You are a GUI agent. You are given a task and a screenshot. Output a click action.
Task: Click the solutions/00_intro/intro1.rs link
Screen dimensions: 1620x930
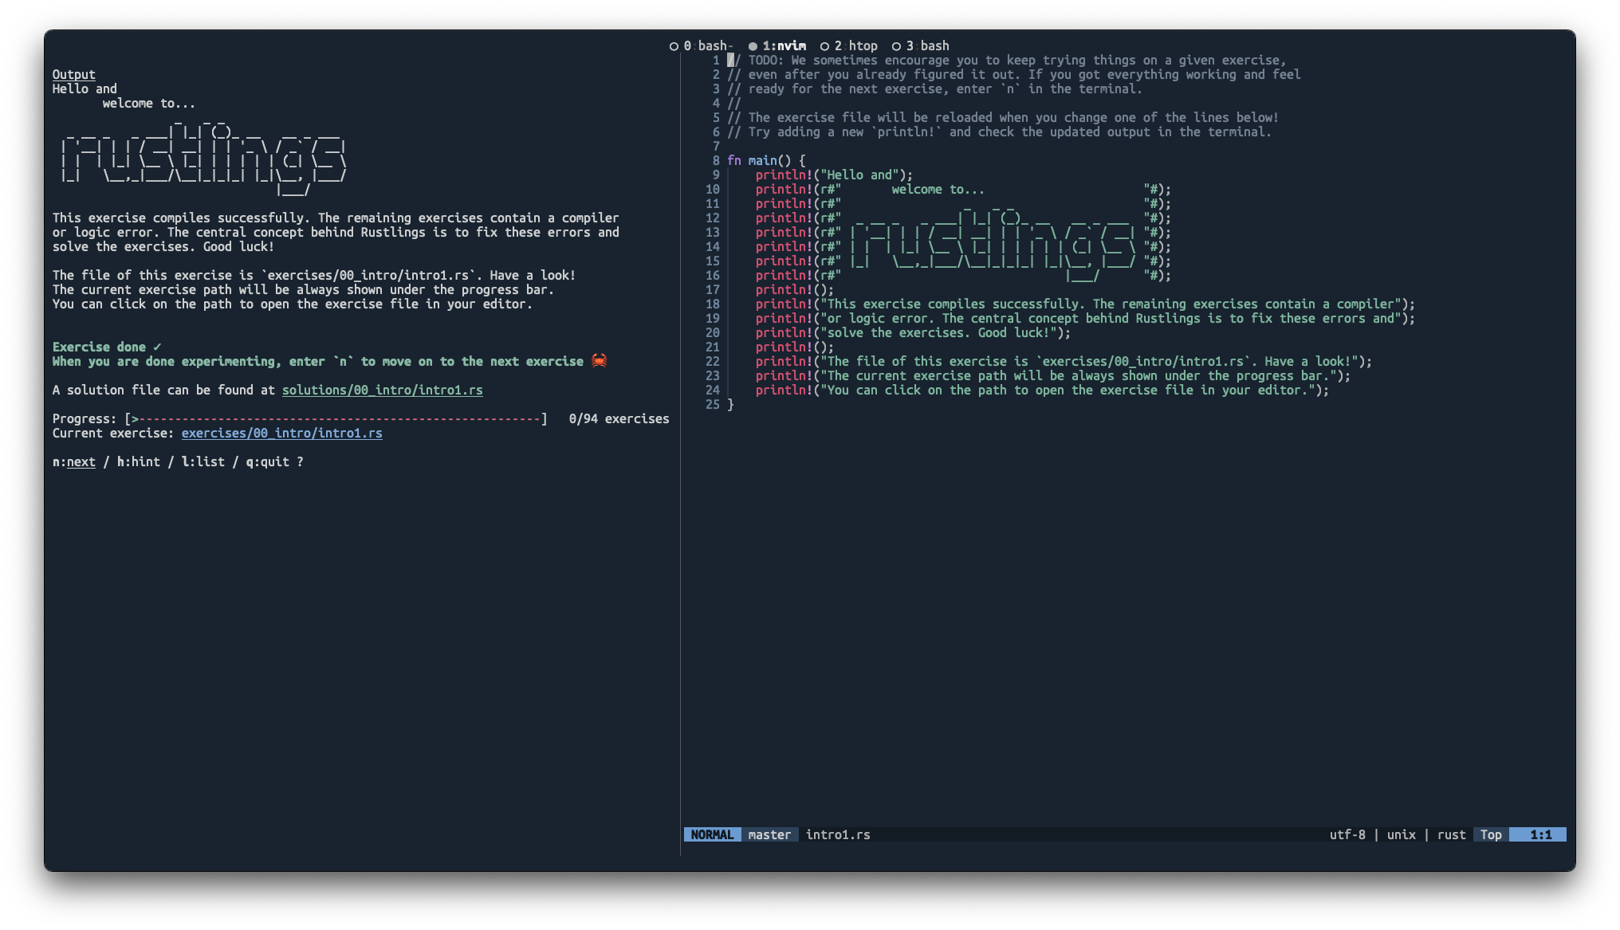(x=382, y=390)
